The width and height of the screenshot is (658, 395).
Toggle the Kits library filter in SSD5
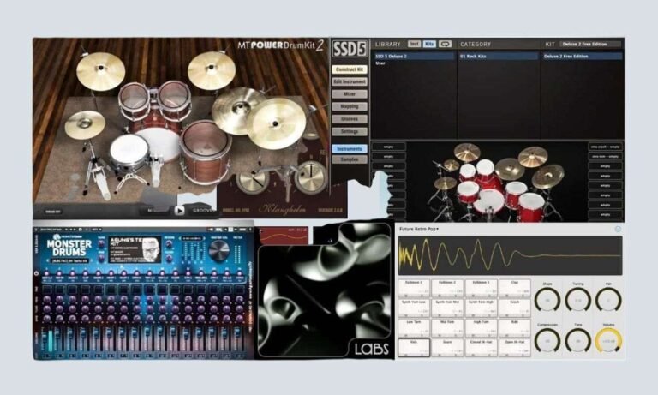click(429, 44)
